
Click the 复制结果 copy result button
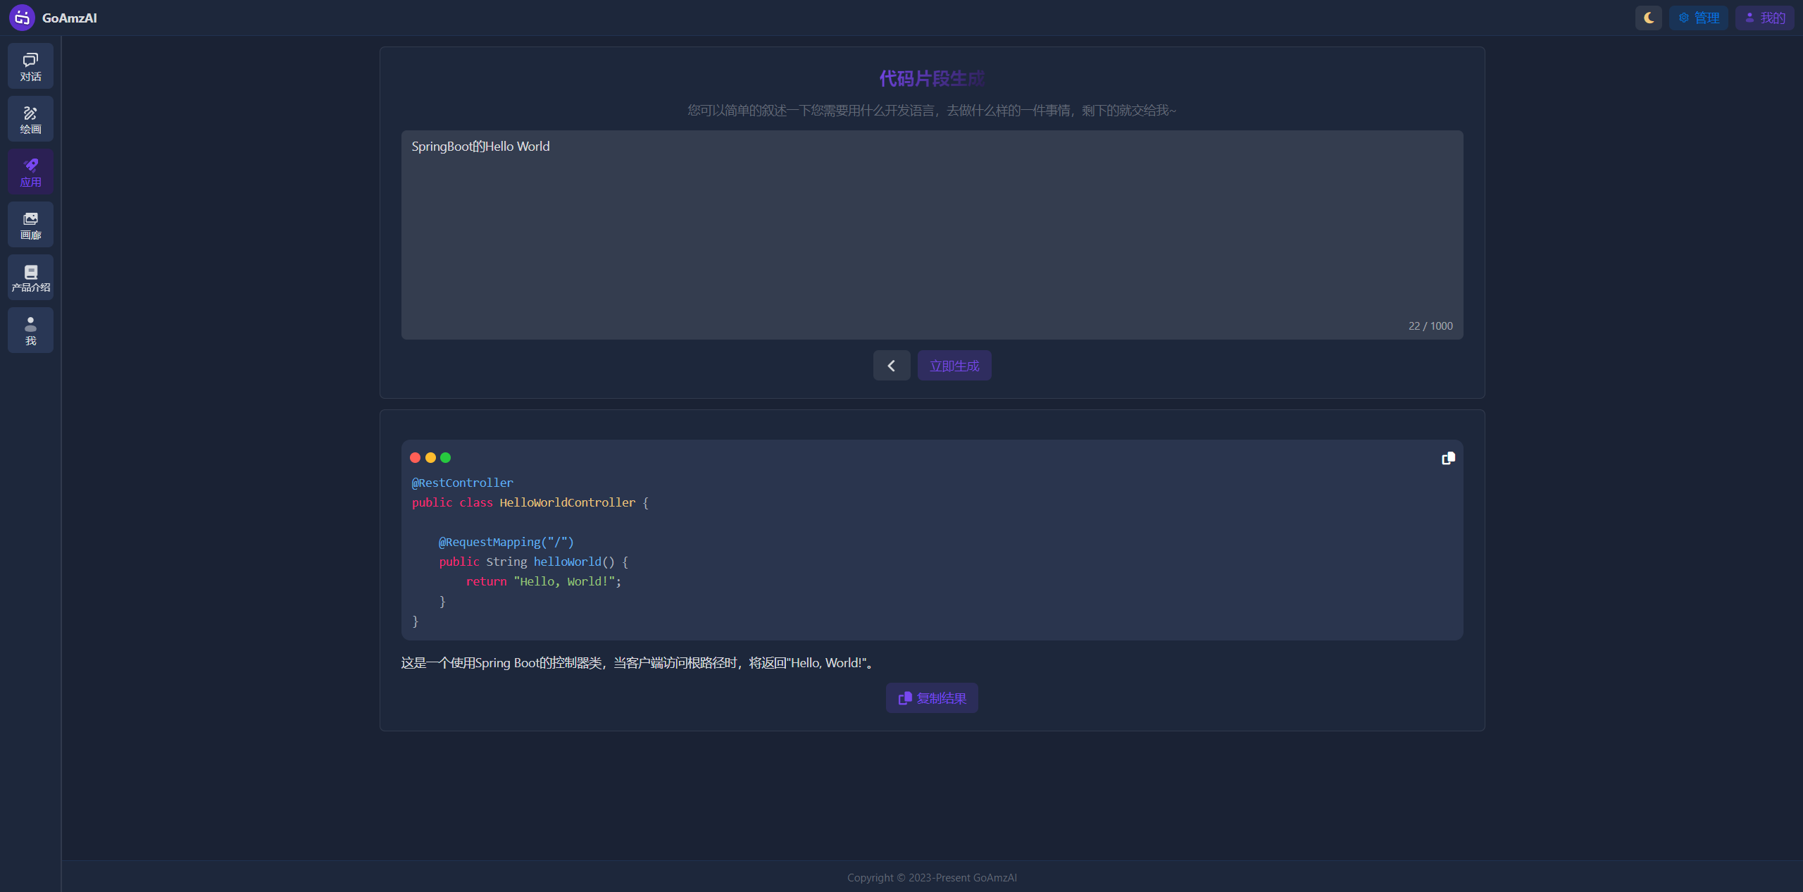932,698
